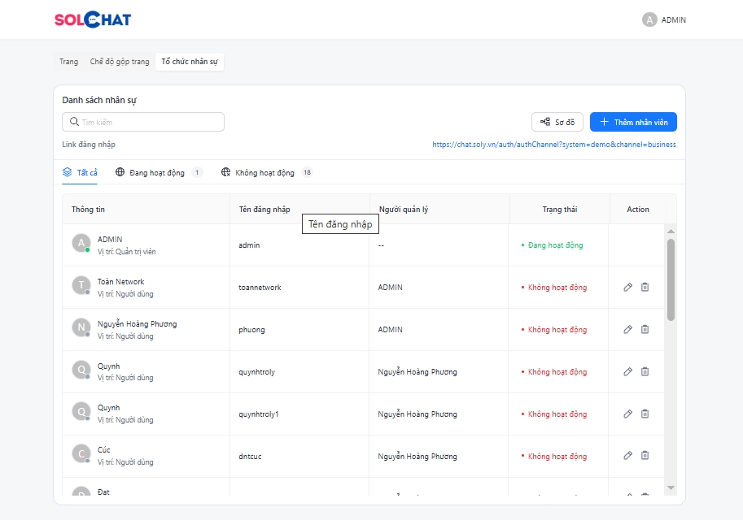This screenshot has width=743, height=520.
Task: Open the chat.soly.vn login link
Action: point(553,145)
